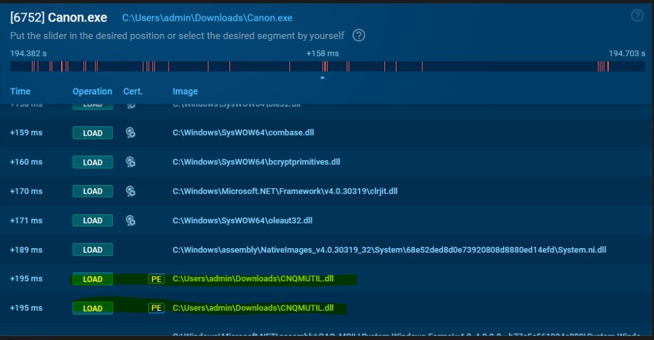Click the LOAD badge for combase.dll
The height and width of the screenshot is (340, 654).
tap(92, 133)
